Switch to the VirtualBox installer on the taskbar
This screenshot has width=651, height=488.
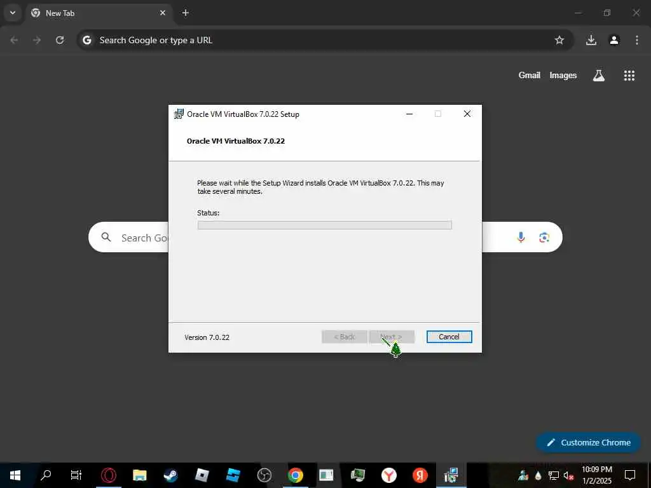pos(451,475)
